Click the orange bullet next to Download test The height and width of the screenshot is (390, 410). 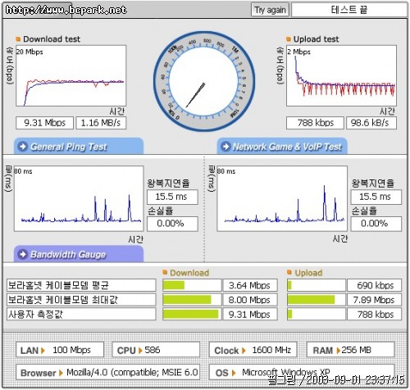pyautogui.click(x=18, y=39)
